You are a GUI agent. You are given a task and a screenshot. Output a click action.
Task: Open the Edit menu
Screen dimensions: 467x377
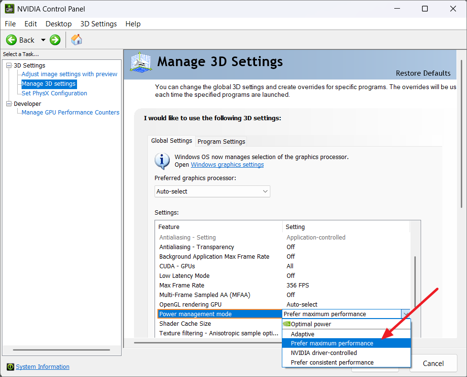(x=30, y=24)
